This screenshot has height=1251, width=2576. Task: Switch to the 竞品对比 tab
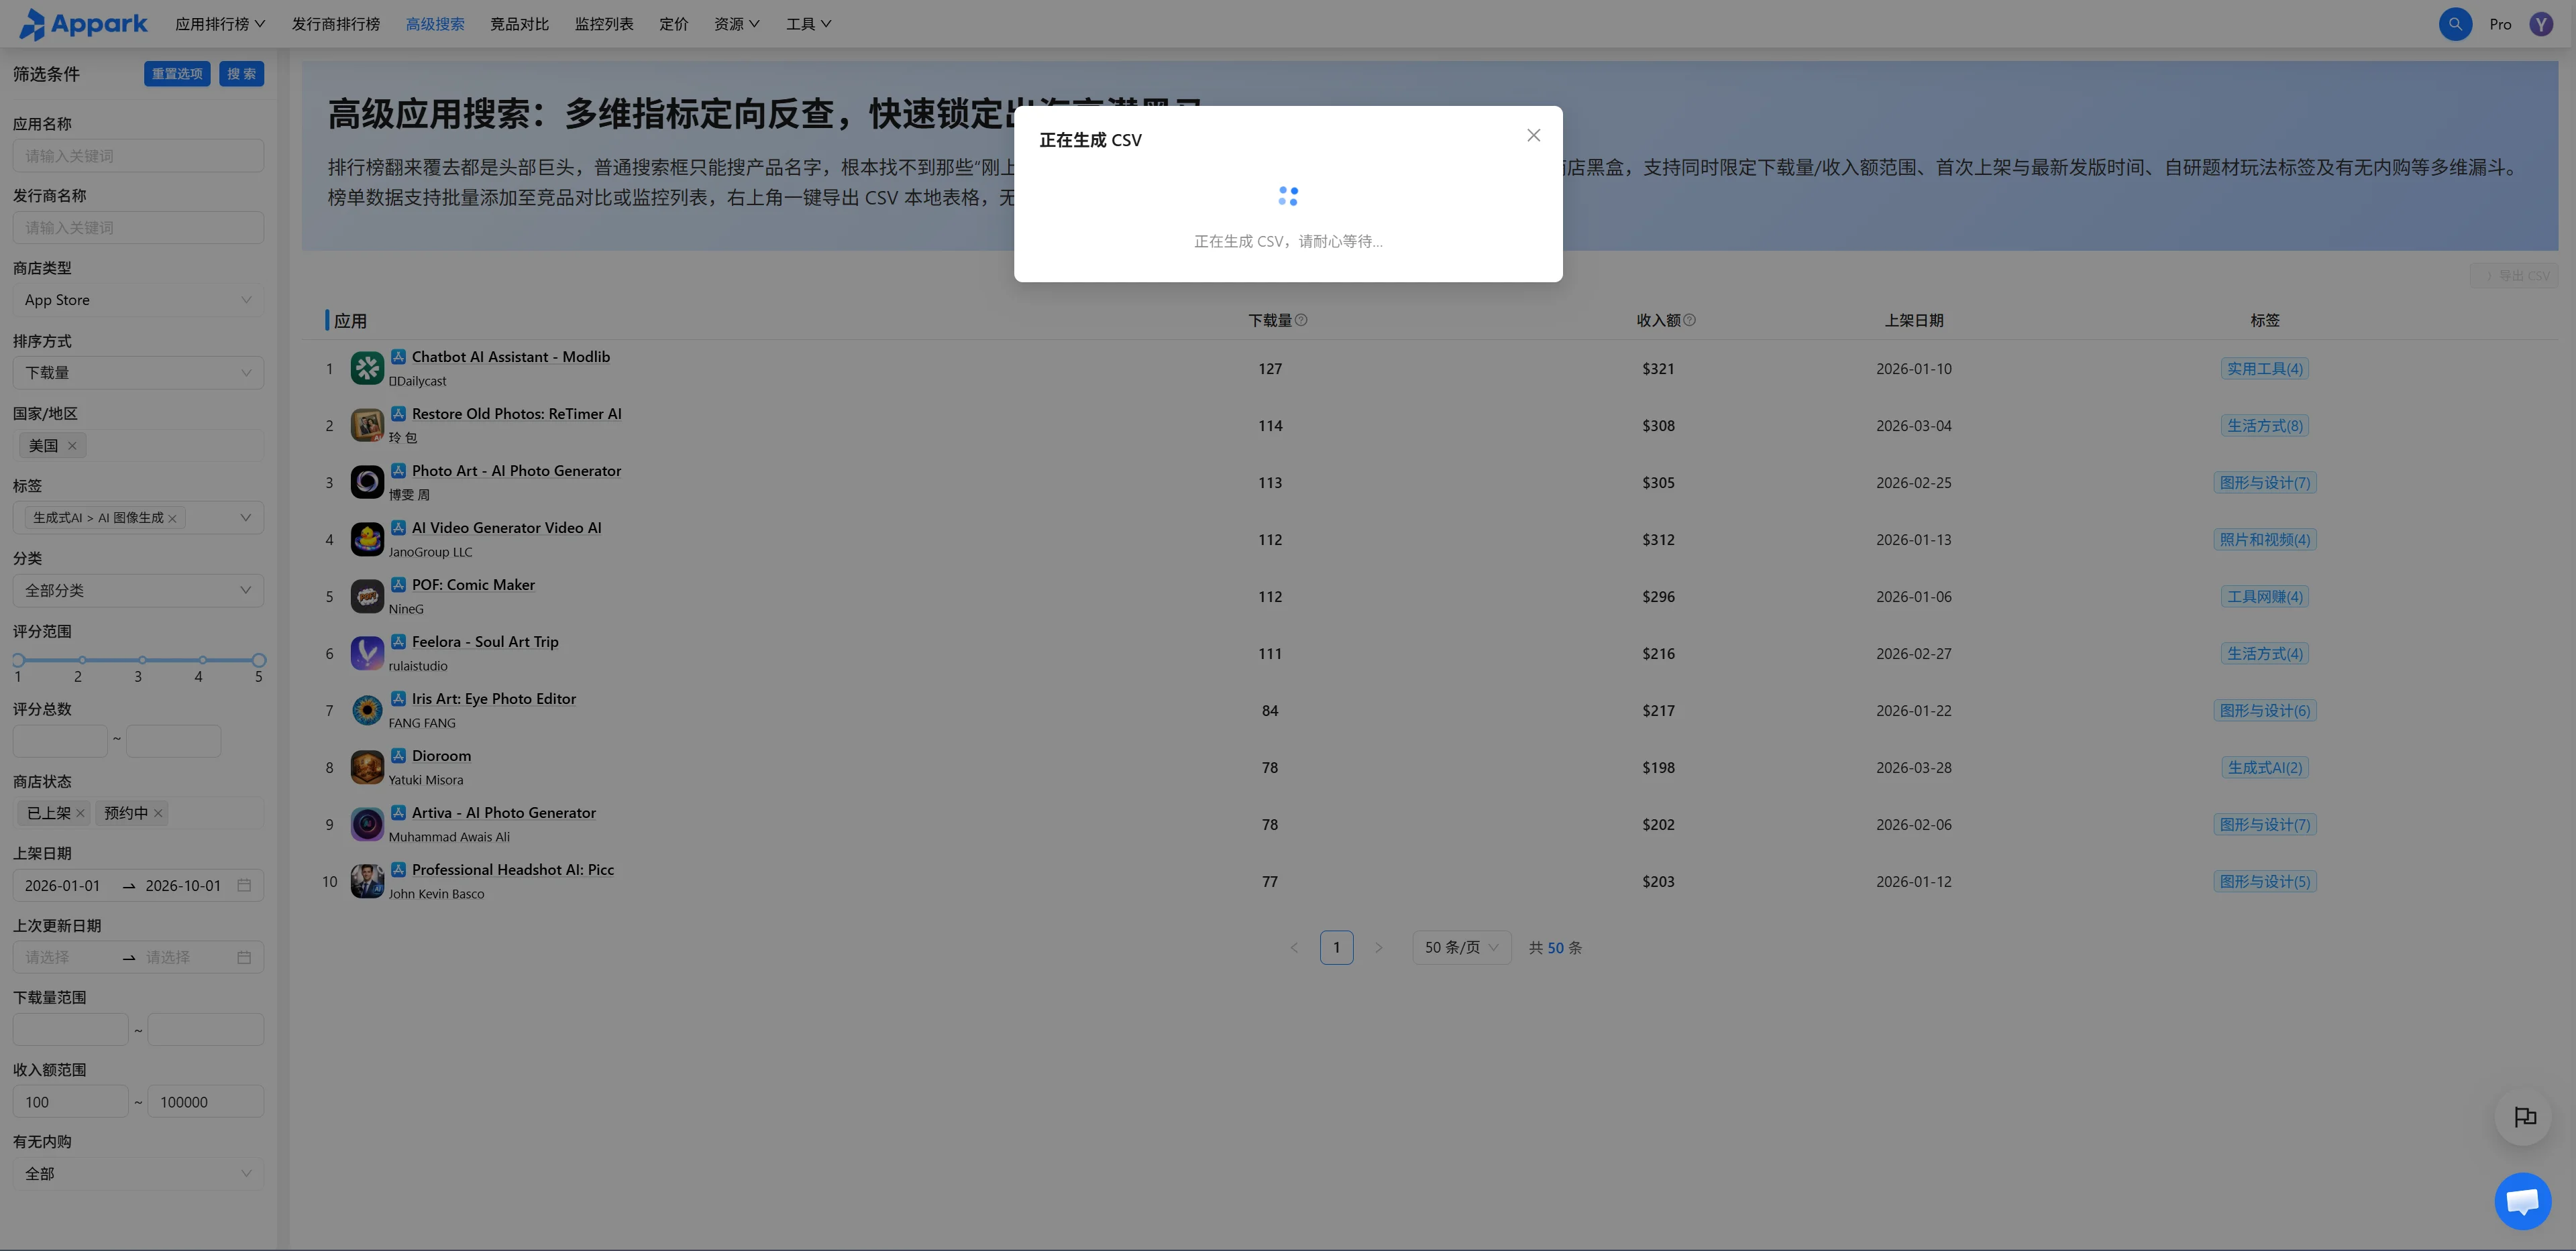click(519, 24)
